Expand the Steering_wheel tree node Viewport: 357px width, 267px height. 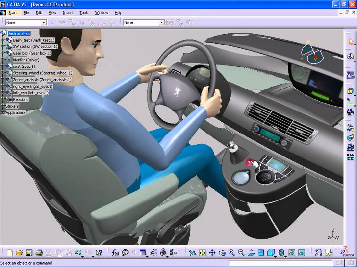pyautogui.click(x=3, y=73)
